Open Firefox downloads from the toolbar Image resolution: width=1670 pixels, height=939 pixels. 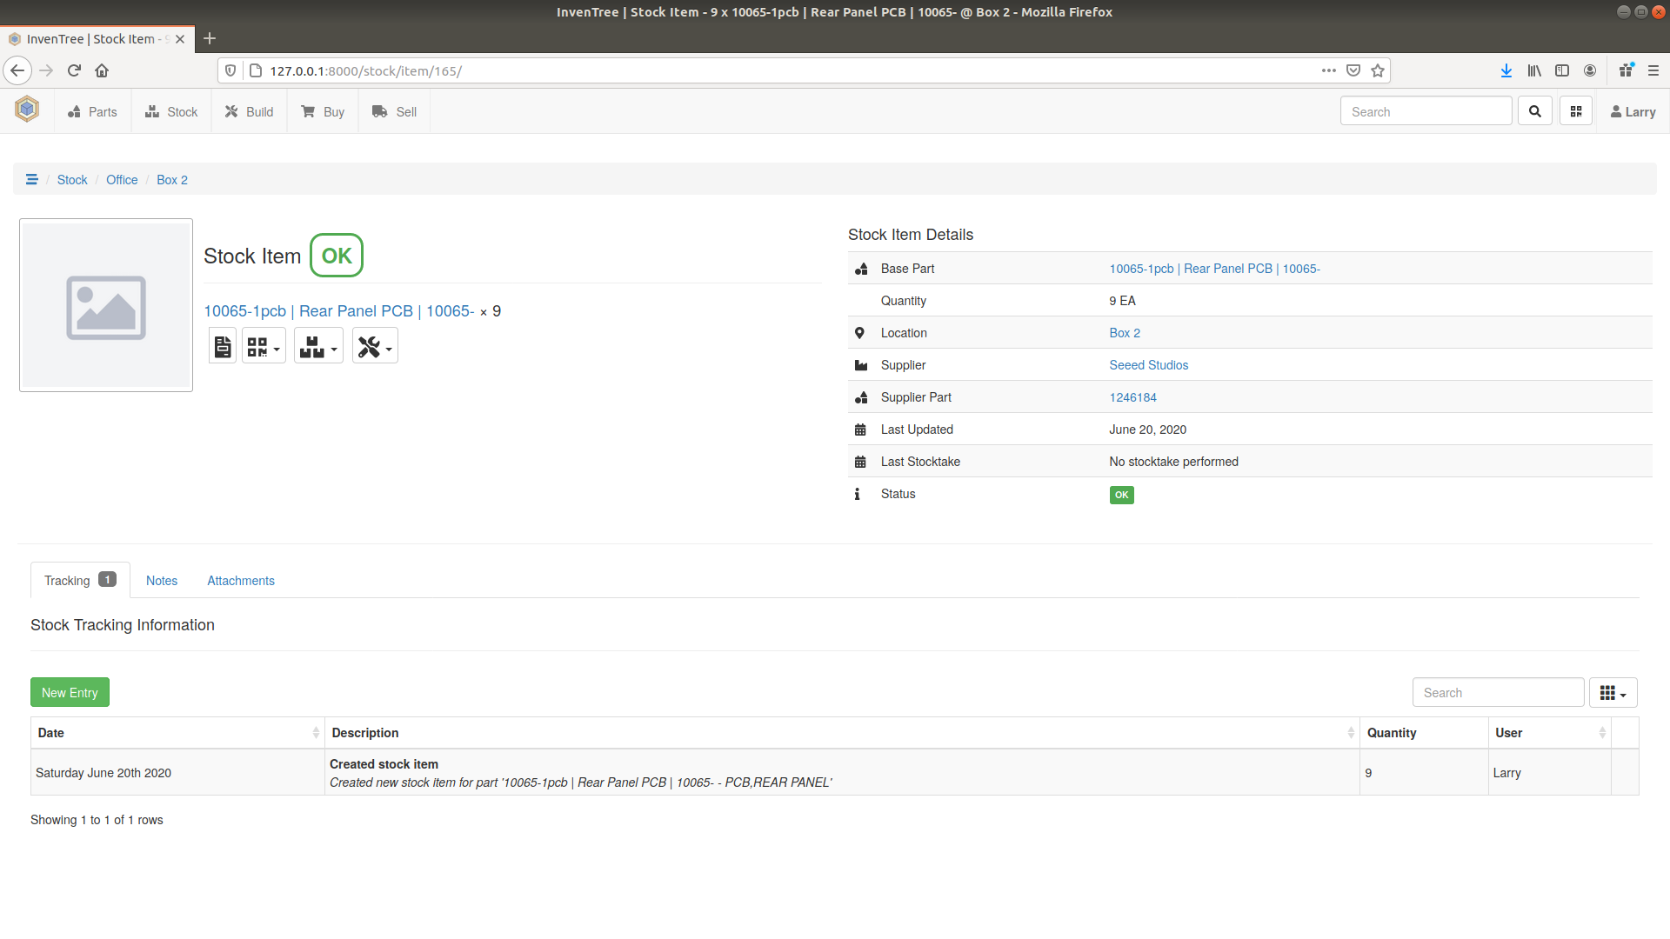point(1506,70)
